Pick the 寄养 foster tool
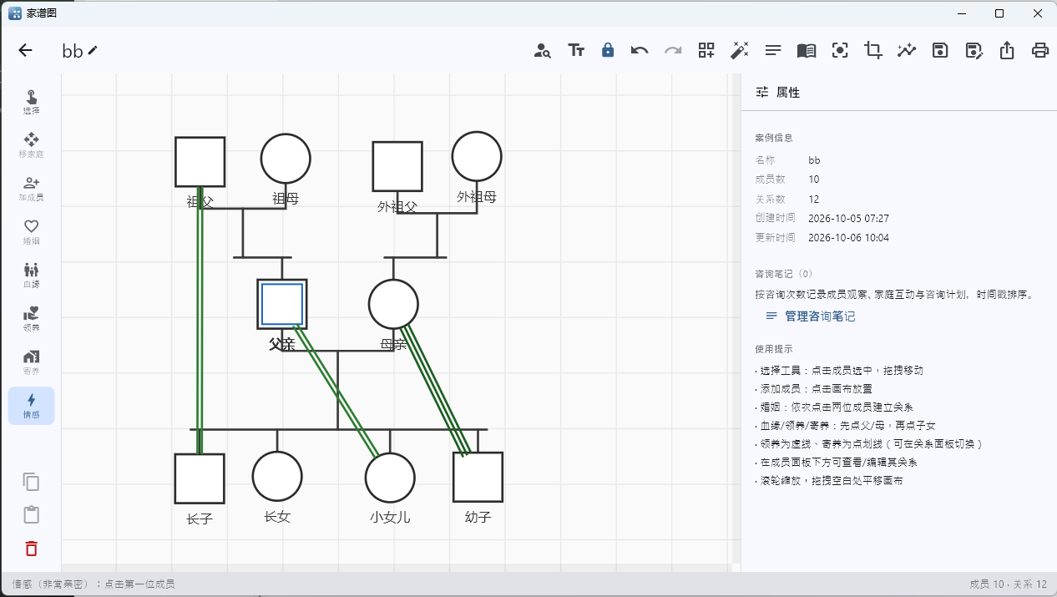The height and width of the screenshot is (597, 1057). 31,362
